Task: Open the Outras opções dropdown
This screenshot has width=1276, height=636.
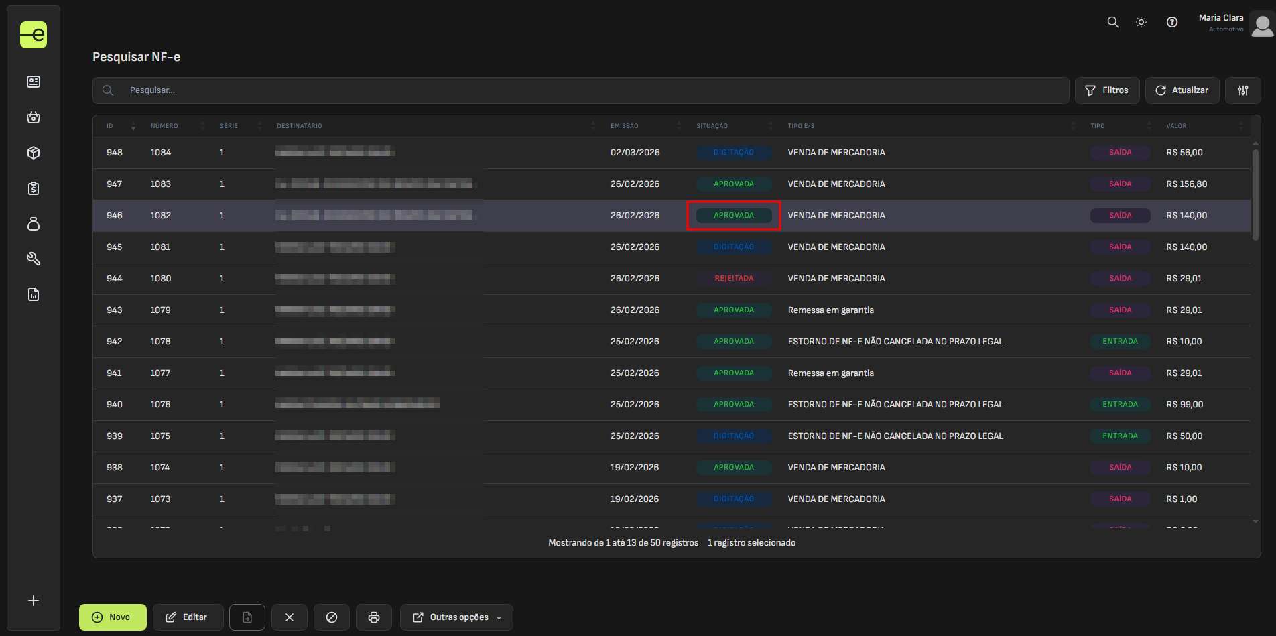Action: click(x=456, y=617)
